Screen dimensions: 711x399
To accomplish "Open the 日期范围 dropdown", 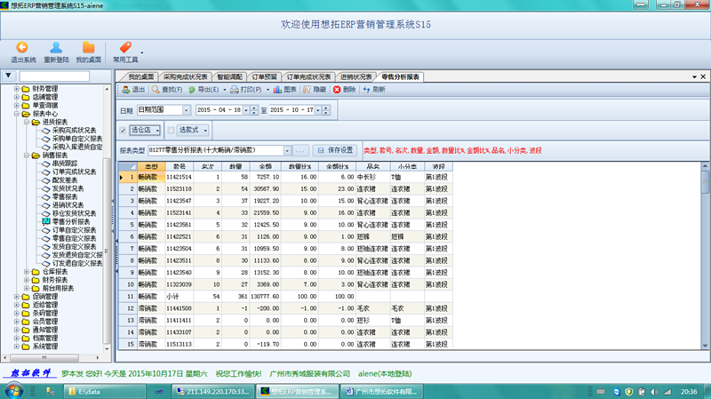I will click(186, 110).
